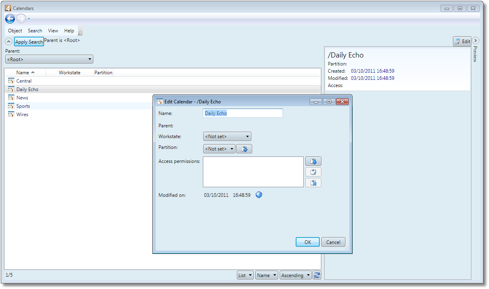Click the '1/5' status count
Image resolution: width=489 pixels, height=289 pixels.
9,275
